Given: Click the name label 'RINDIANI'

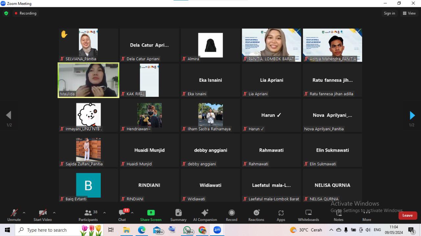Looking at the screenshot, I should (135, 199).
